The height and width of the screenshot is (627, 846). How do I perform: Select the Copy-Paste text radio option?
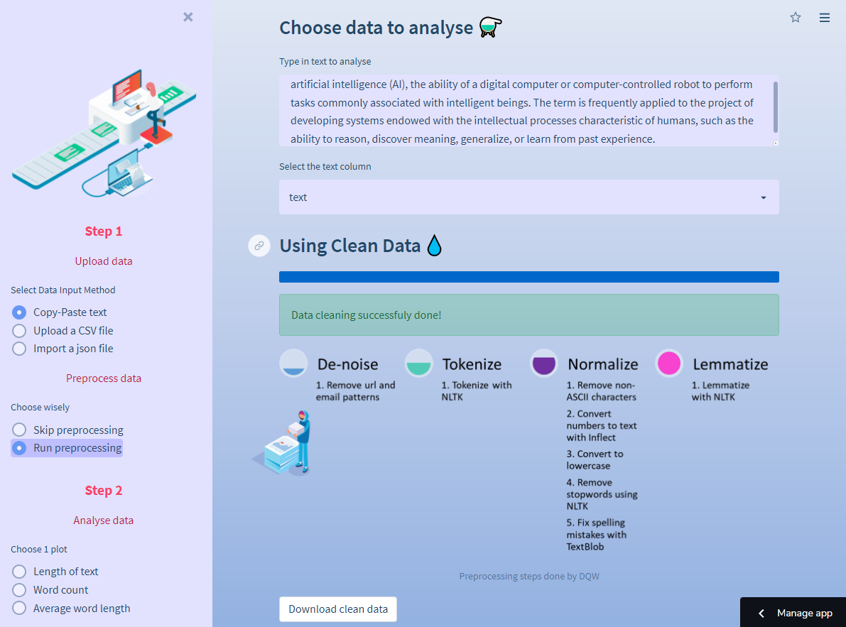[x=19, y=312]
